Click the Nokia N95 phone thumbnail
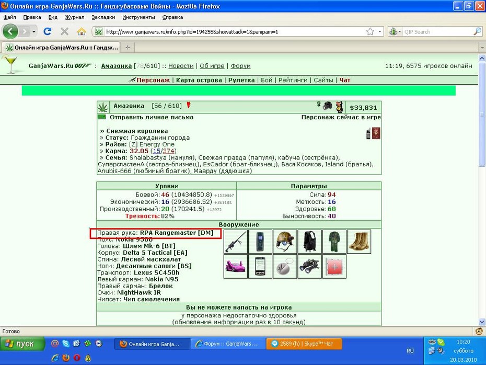This screenshot has width=486, height=365. 260,266
